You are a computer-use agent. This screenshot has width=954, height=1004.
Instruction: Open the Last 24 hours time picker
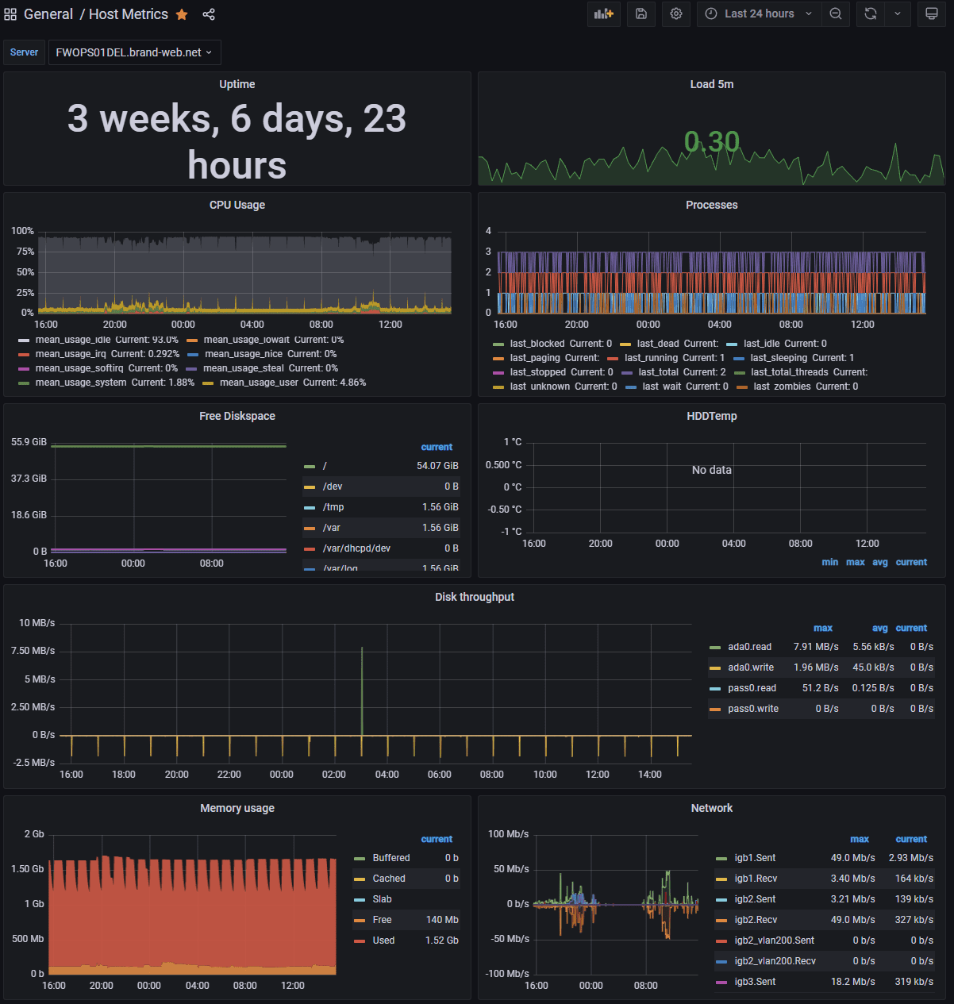760,13
